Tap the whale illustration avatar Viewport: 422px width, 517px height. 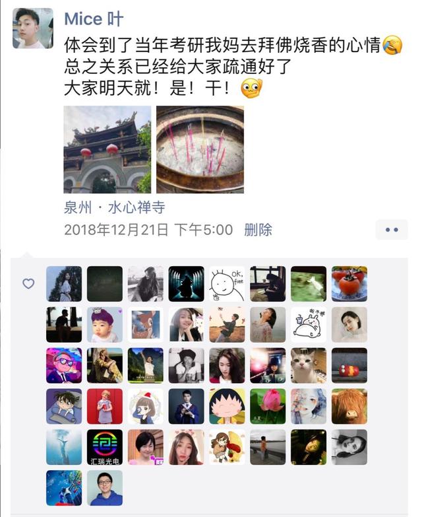tap(64, 447)
